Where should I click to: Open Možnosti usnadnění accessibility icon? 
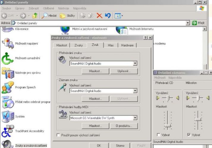coord(7,58)
